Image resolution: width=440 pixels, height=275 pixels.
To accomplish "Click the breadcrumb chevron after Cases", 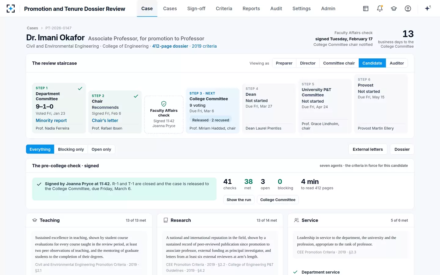I will tap(42, 28).
